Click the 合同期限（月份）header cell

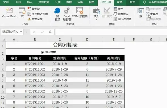point(87,58)
